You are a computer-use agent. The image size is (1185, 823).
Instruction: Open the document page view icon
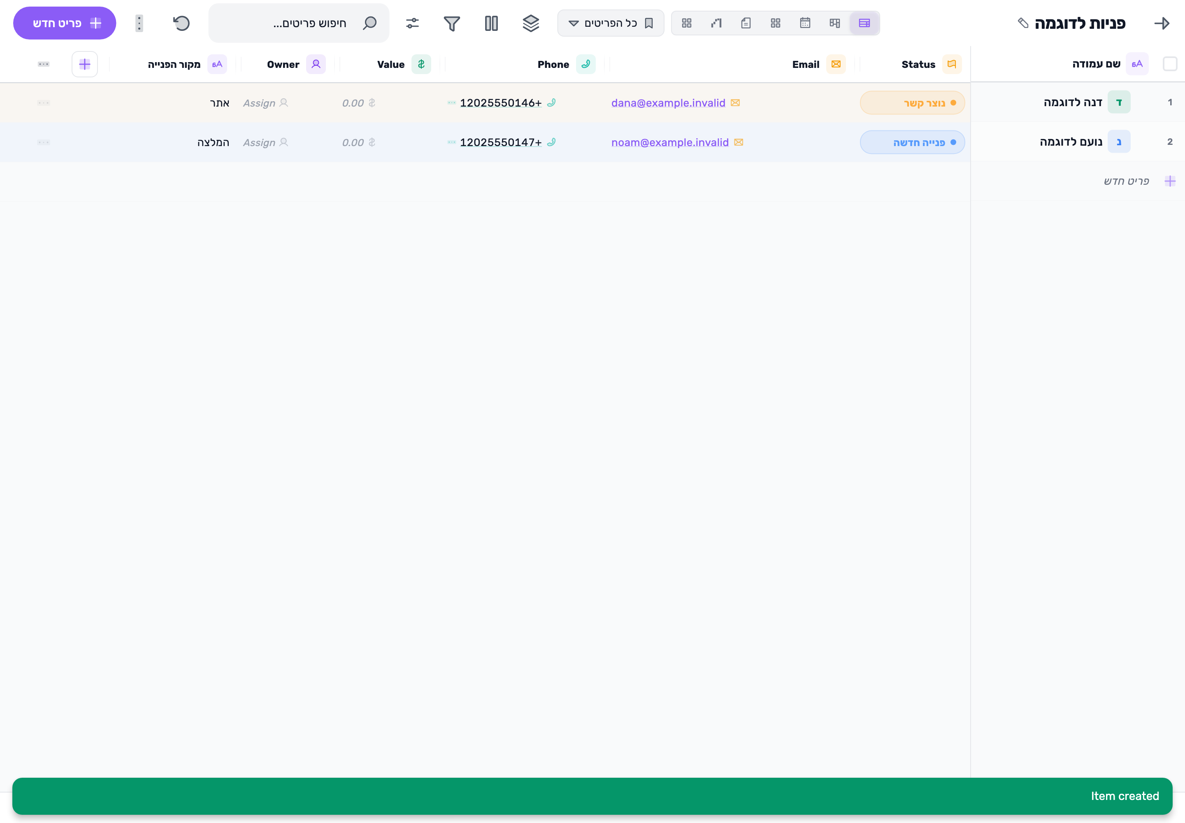click(746, 23)
